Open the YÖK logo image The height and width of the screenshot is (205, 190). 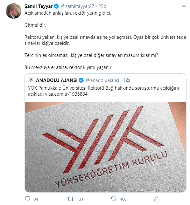pyautogui.click(x=106, y=147)
